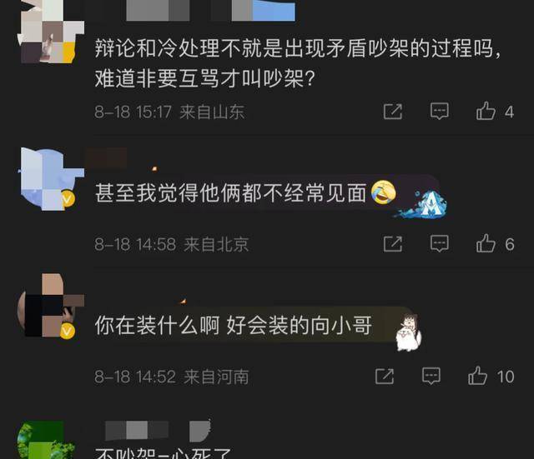
Task: Share the comment from 山东
Action: coord(393,112)
